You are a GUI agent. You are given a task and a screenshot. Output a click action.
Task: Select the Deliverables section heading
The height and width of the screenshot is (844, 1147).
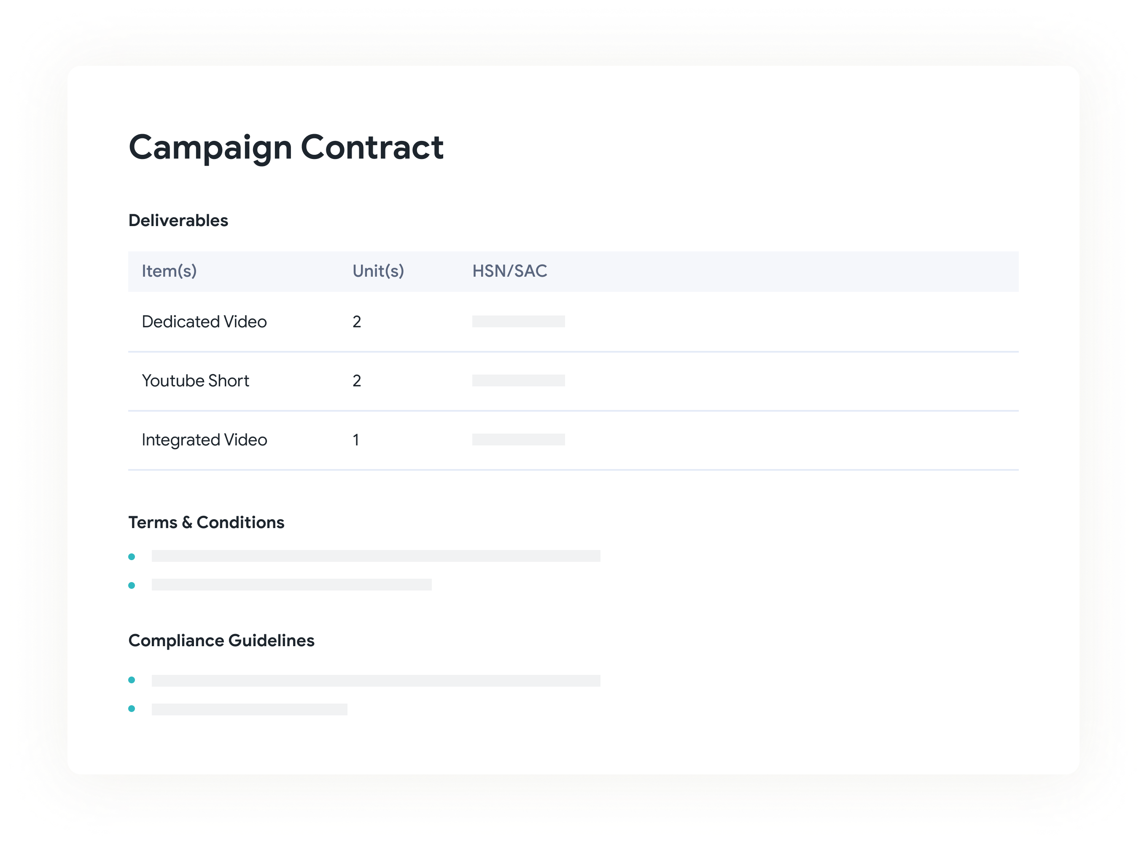(x=178, y=220)
